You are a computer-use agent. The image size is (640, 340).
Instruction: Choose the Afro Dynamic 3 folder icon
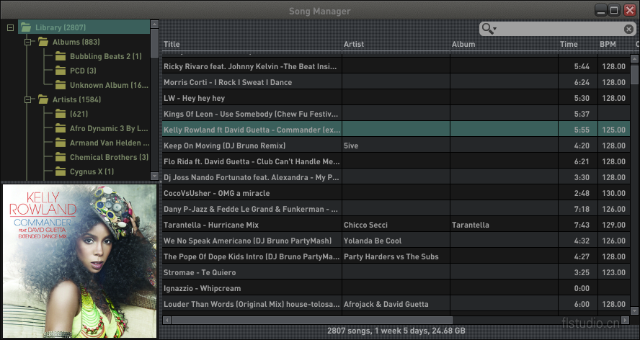click(61, 128)
